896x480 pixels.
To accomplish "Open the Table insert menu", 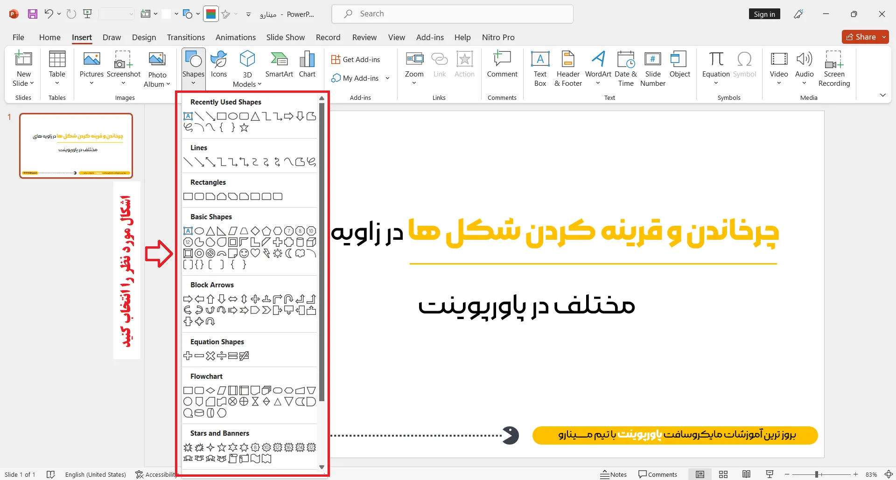I will (57, 68).
